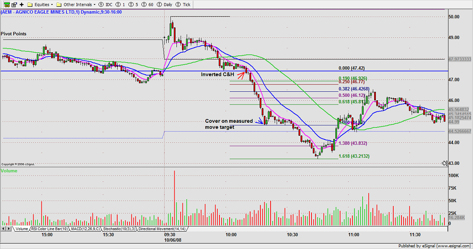Click the folder icon beside Equities
The height and width of the screenshot is (249, 473).
coord(30,5)
